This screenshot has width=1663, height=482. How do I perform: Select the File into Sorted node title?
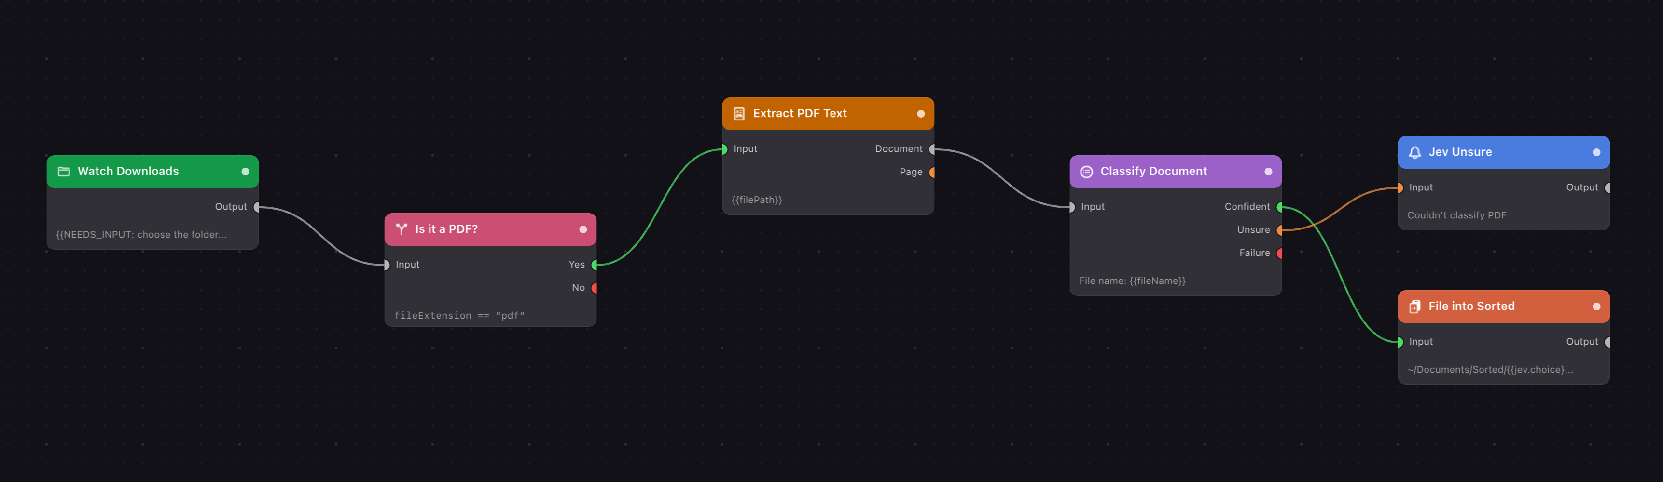coord(1471,307)
